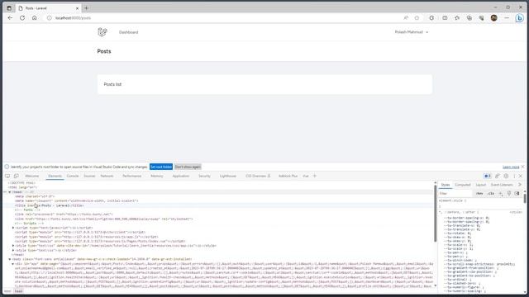The height and width of the screenshot is (297, 529).
Task: Reload the localhost posts page
Action: pos(22,18)
